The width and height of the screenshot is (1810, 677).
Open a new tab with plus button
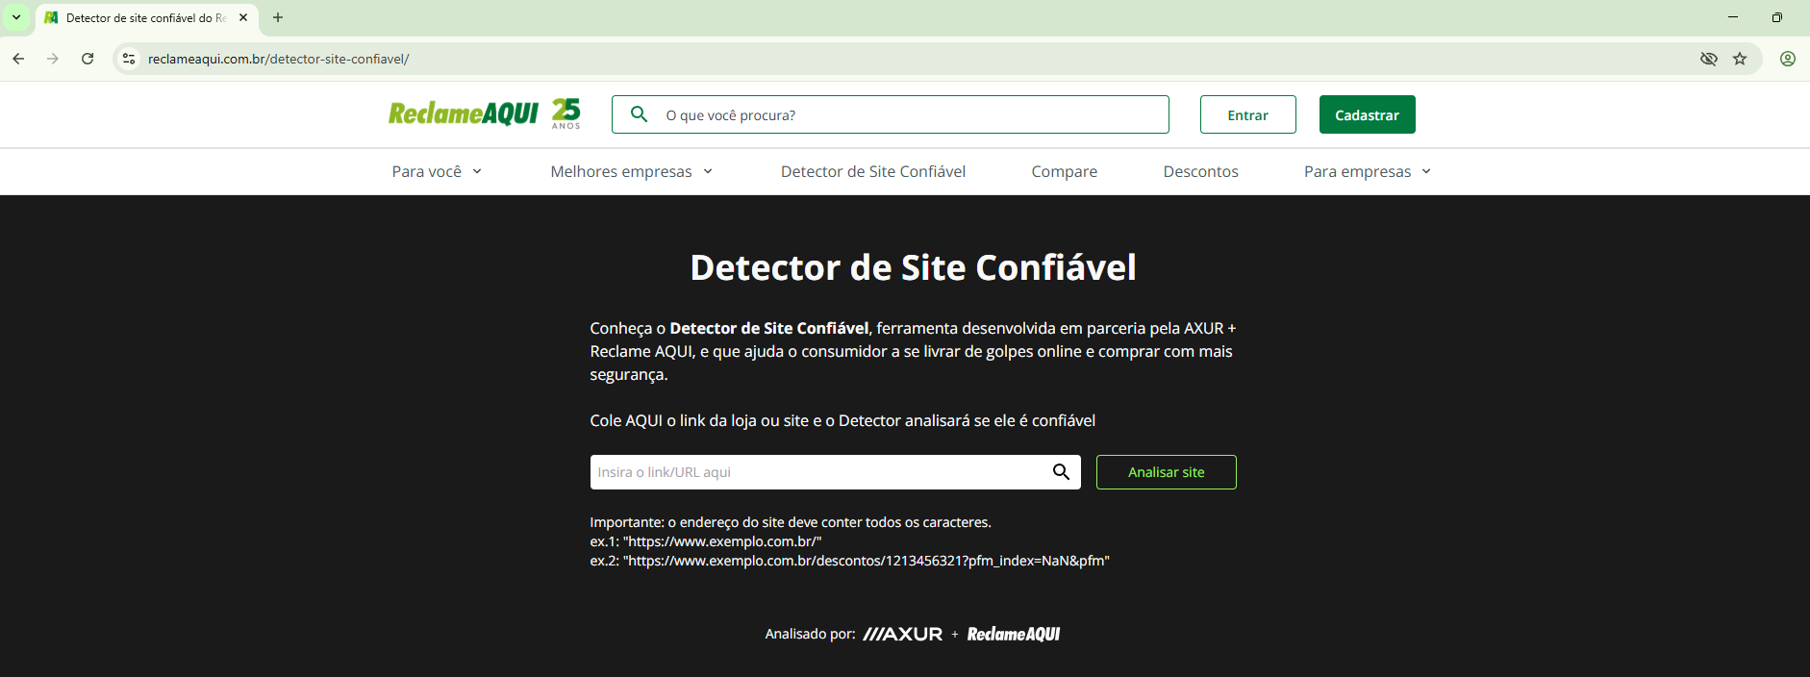click(278, 17)
